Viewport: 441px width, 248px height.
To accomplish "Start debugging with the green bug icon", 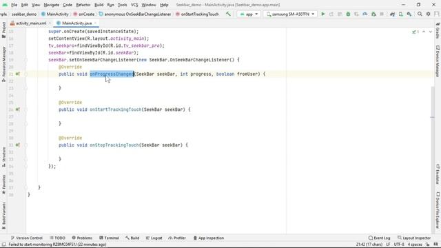I will point(348,14).
